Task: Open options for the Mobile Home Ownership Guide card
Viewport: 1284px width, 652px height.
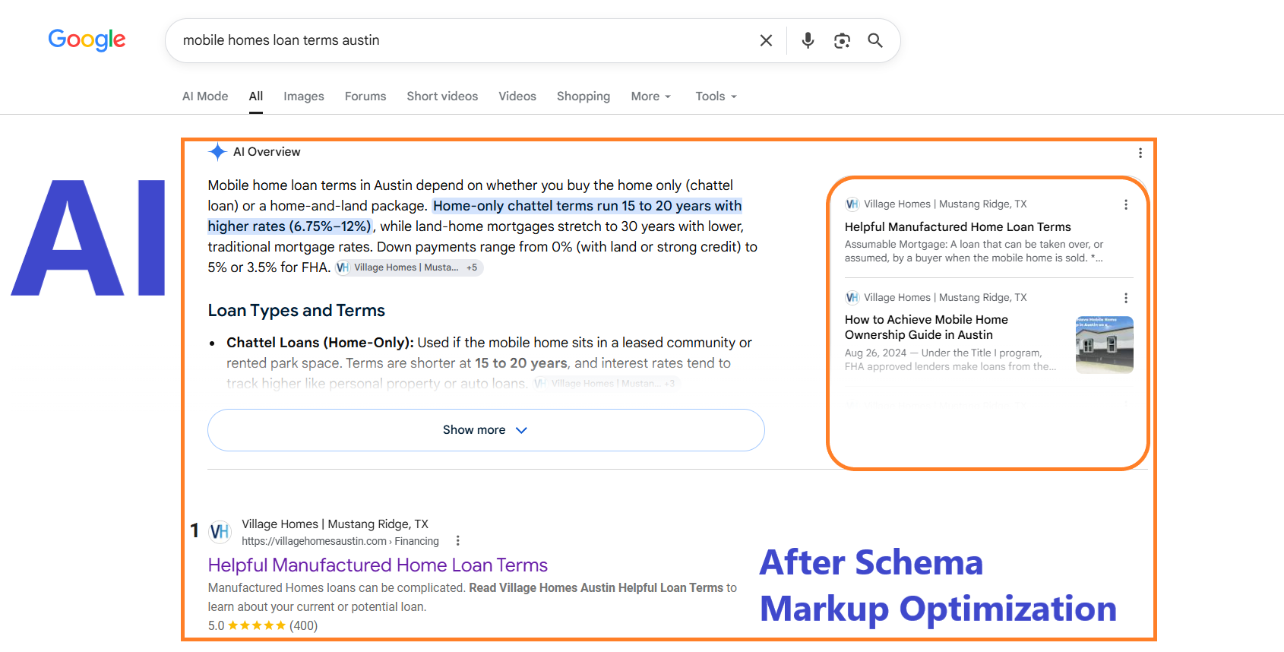Action: coord(1126,298)
